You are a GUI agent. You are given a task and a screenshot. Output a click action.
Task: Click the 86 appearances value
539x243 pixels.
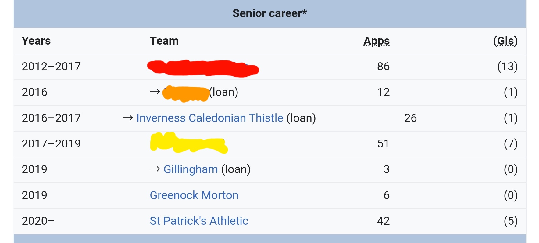coord(383,67)
